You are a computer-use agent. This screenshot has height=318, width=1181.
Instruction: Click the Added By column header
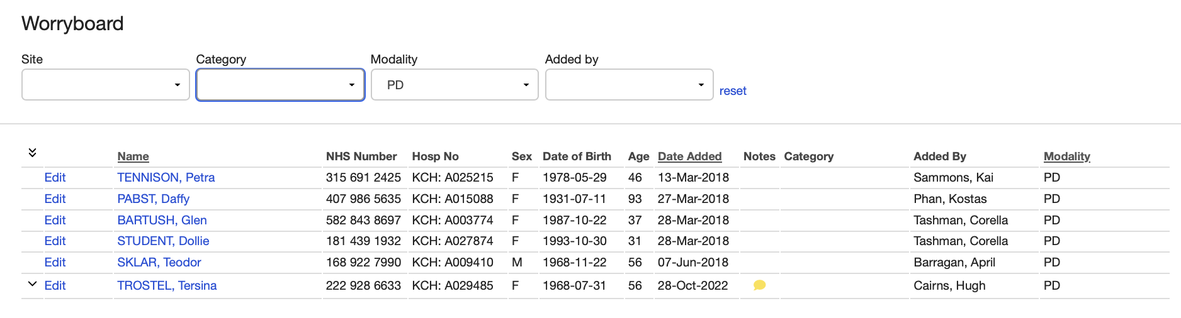tap(940, 156)
